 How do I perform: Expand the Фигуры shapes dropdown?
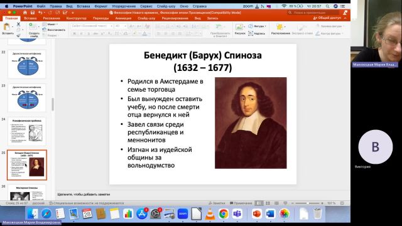257,26
